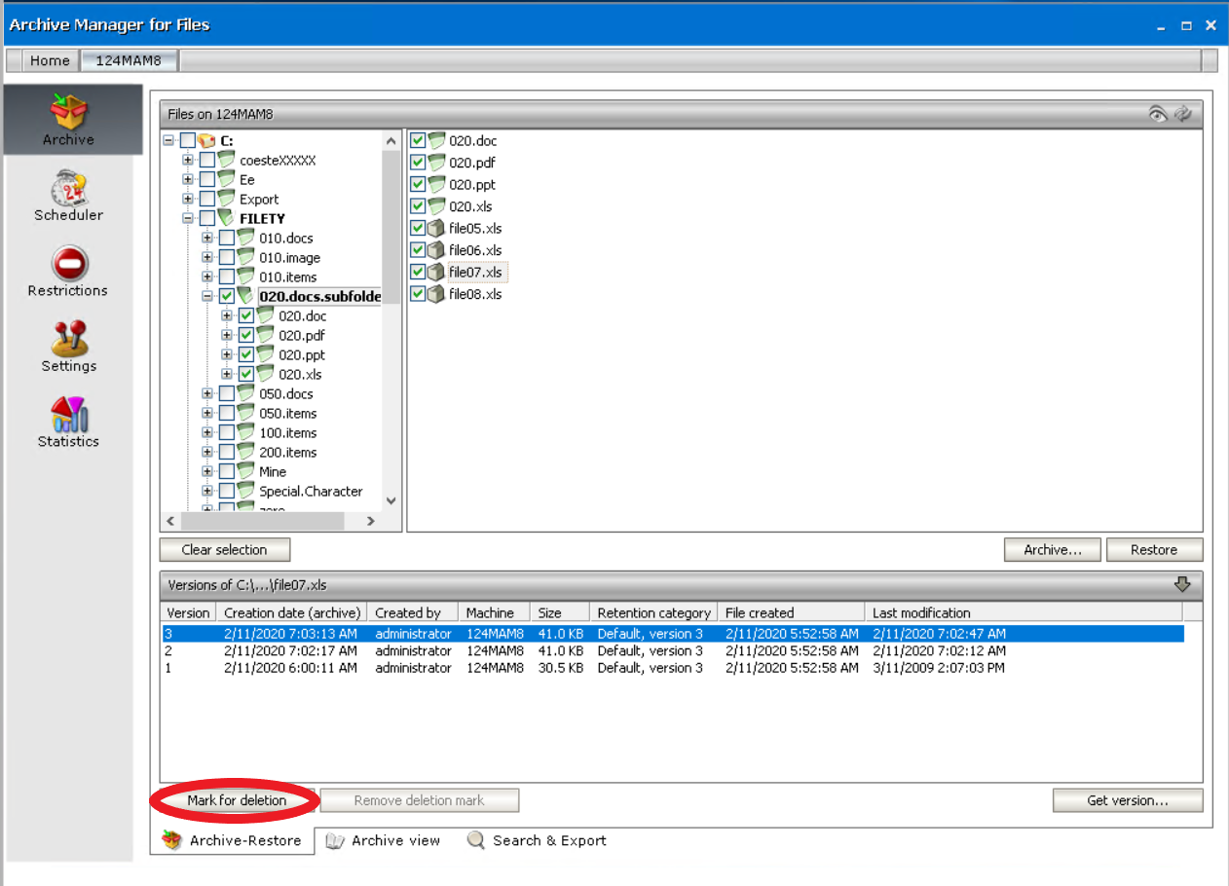This screenshot has width=1229, height=886.
Task: Collapse the 020.docs.subfolder tree node
Action: point(207,296)
